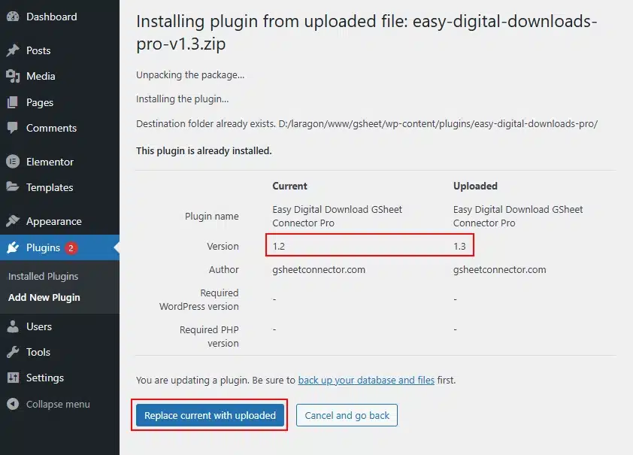The image size is (633, 455).
Task: Click the Posts pushpin icon
Action: tap(13, 50)
